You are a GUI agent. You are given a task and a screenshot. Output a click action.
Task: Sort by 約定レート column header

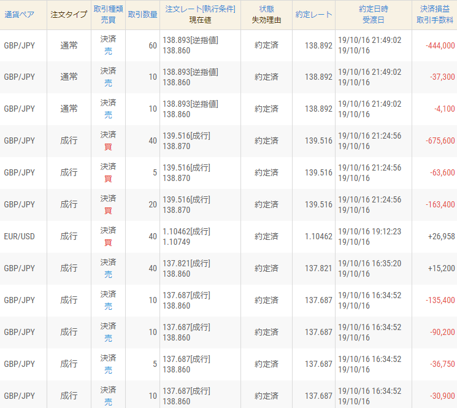[x=313, y=15]
